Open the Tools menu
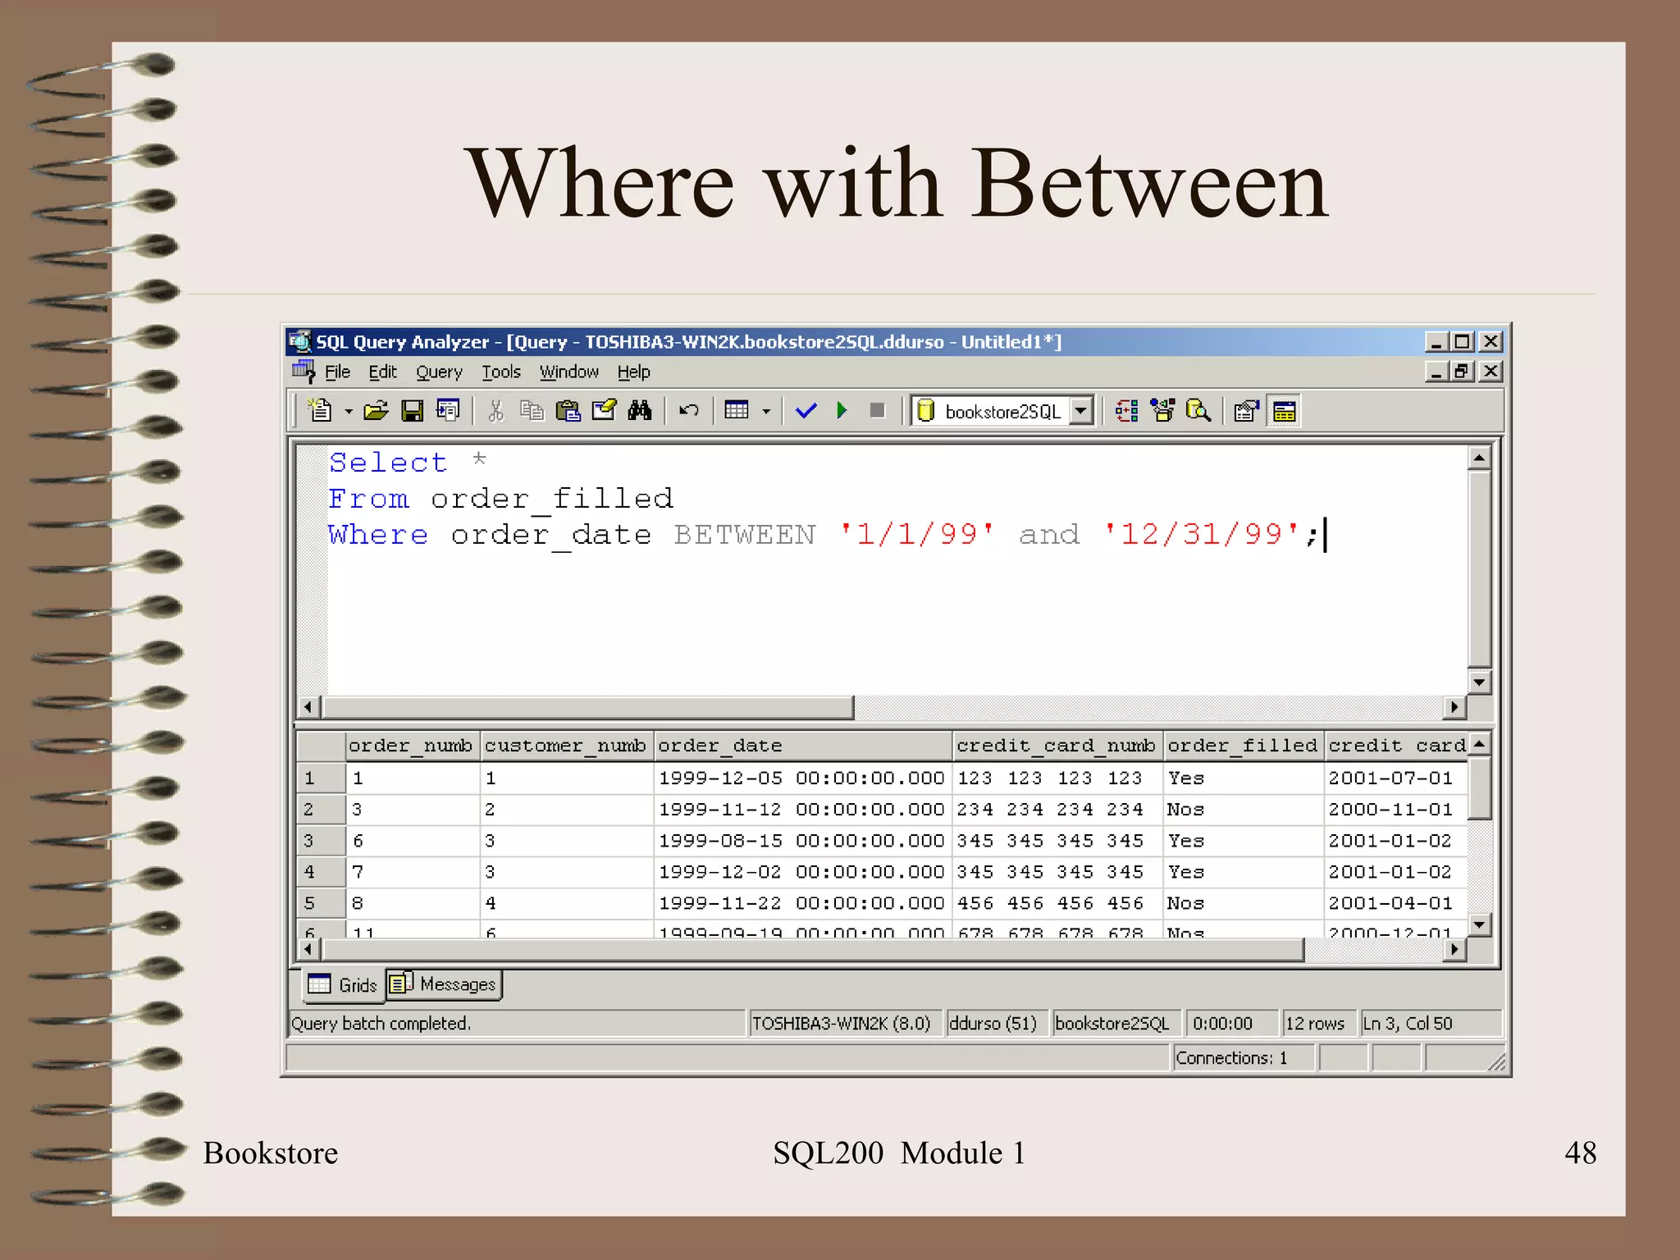This screenshot has height=1260, width=1680. tap(501, 372)
